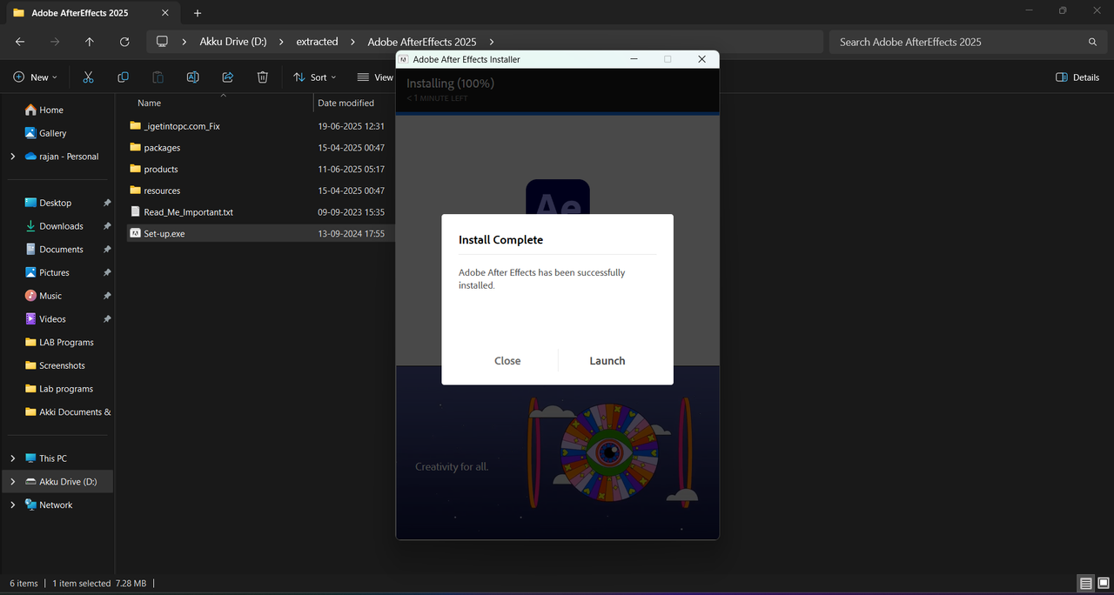Go back with the Back arrow
Image resolution: width=1114 pixels, height=595 pixels.
[20, 42]
